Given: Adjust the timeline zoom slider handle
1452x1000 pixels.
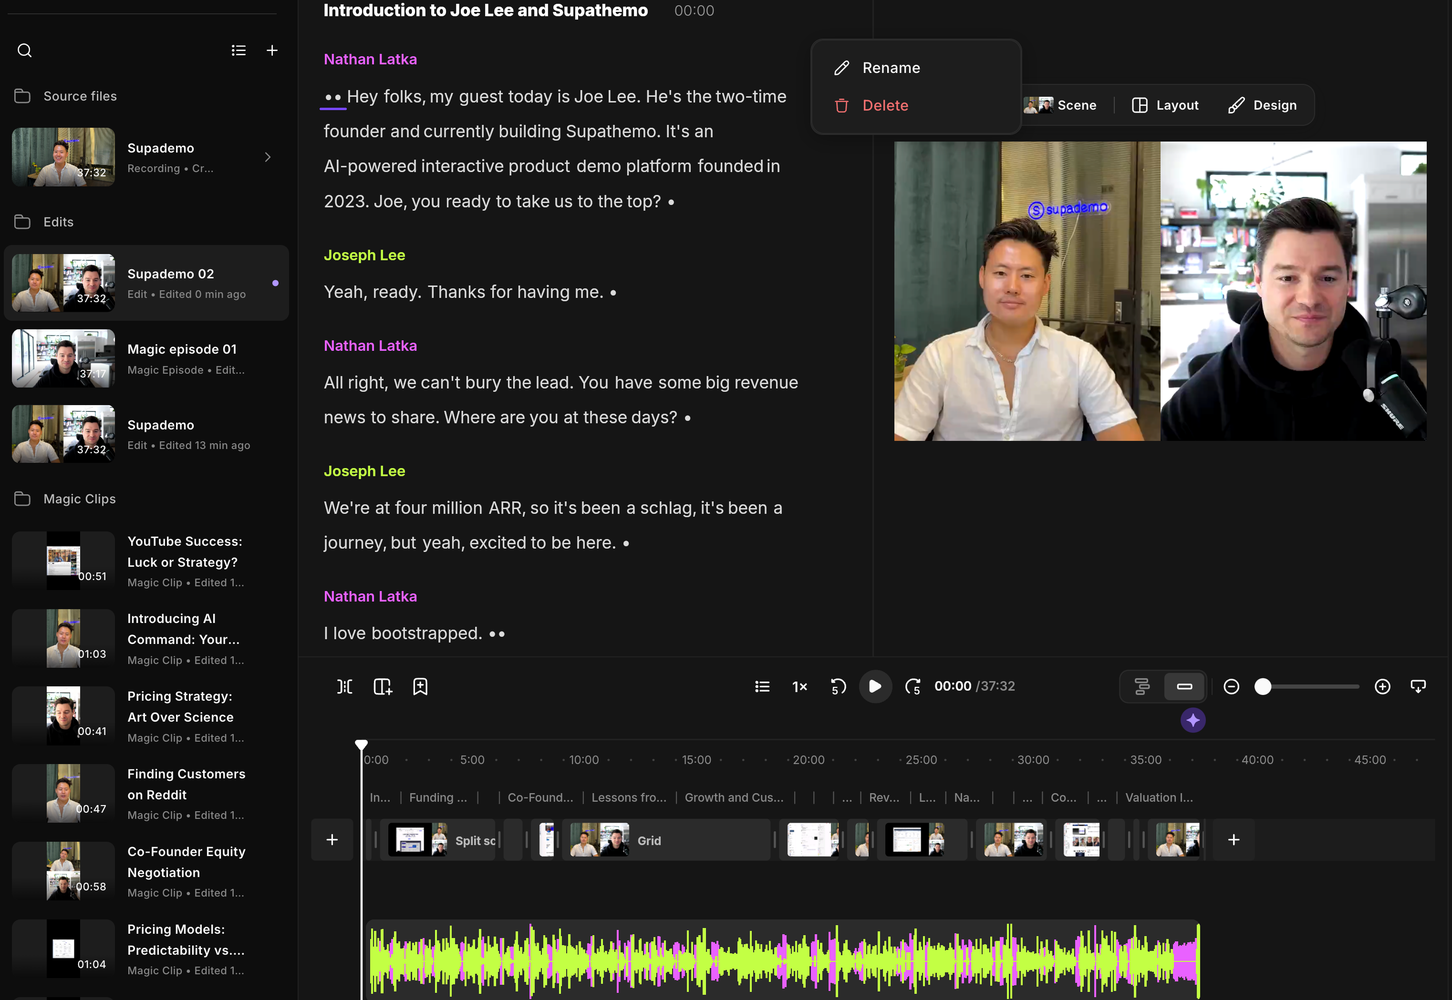Looking at the screenshot, I should 1263,687.
